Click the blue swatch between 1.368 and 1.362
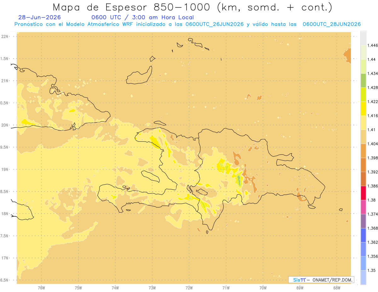 [363, 235]
